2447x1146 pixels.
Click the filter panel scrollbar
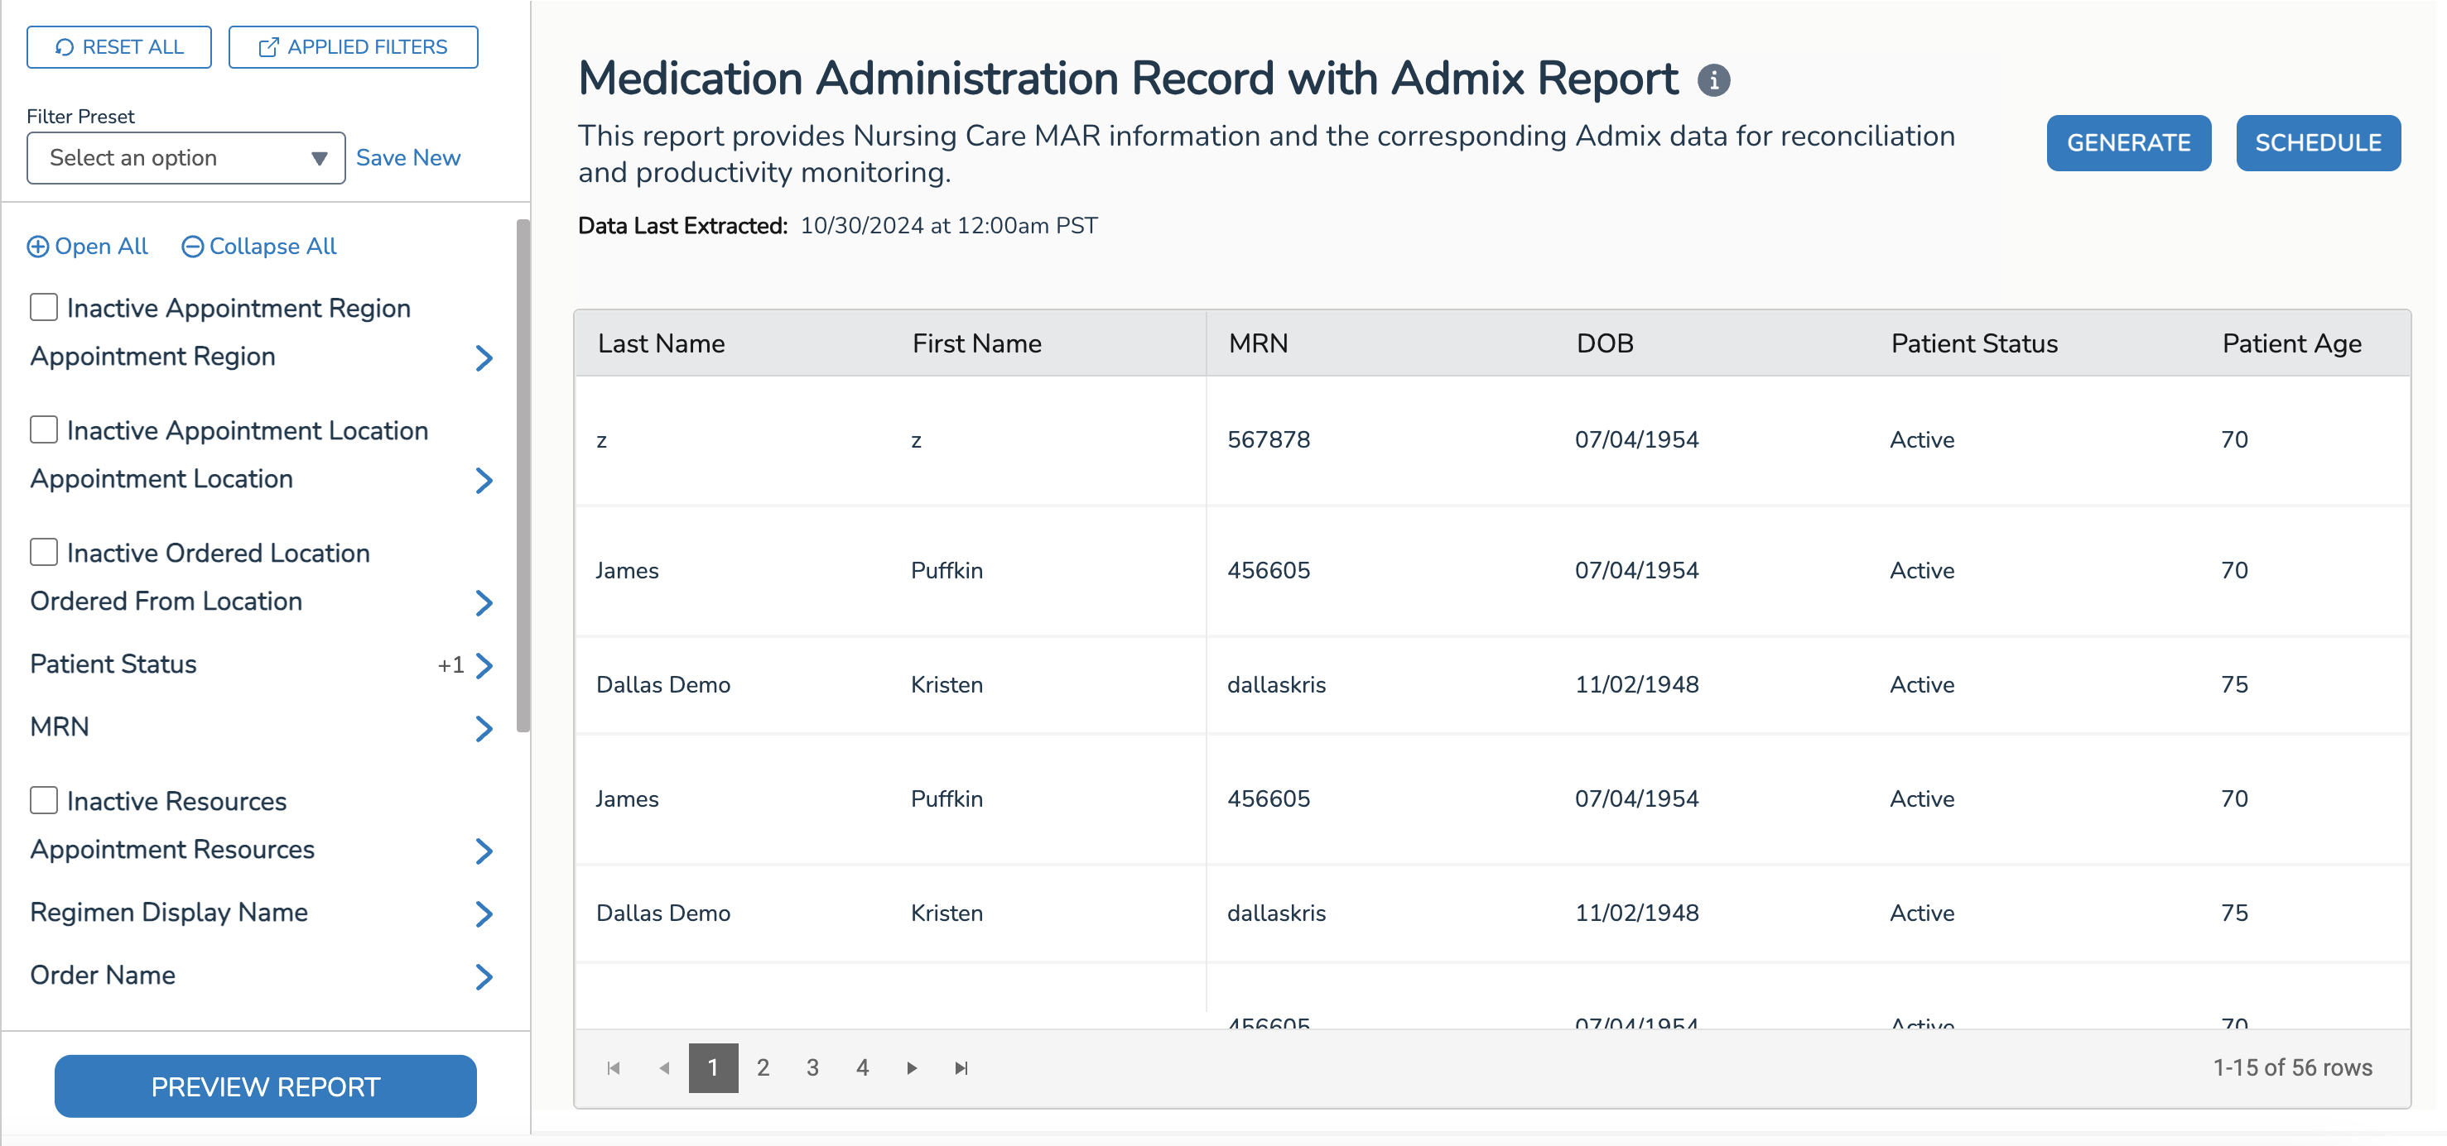tap(523, 475)
